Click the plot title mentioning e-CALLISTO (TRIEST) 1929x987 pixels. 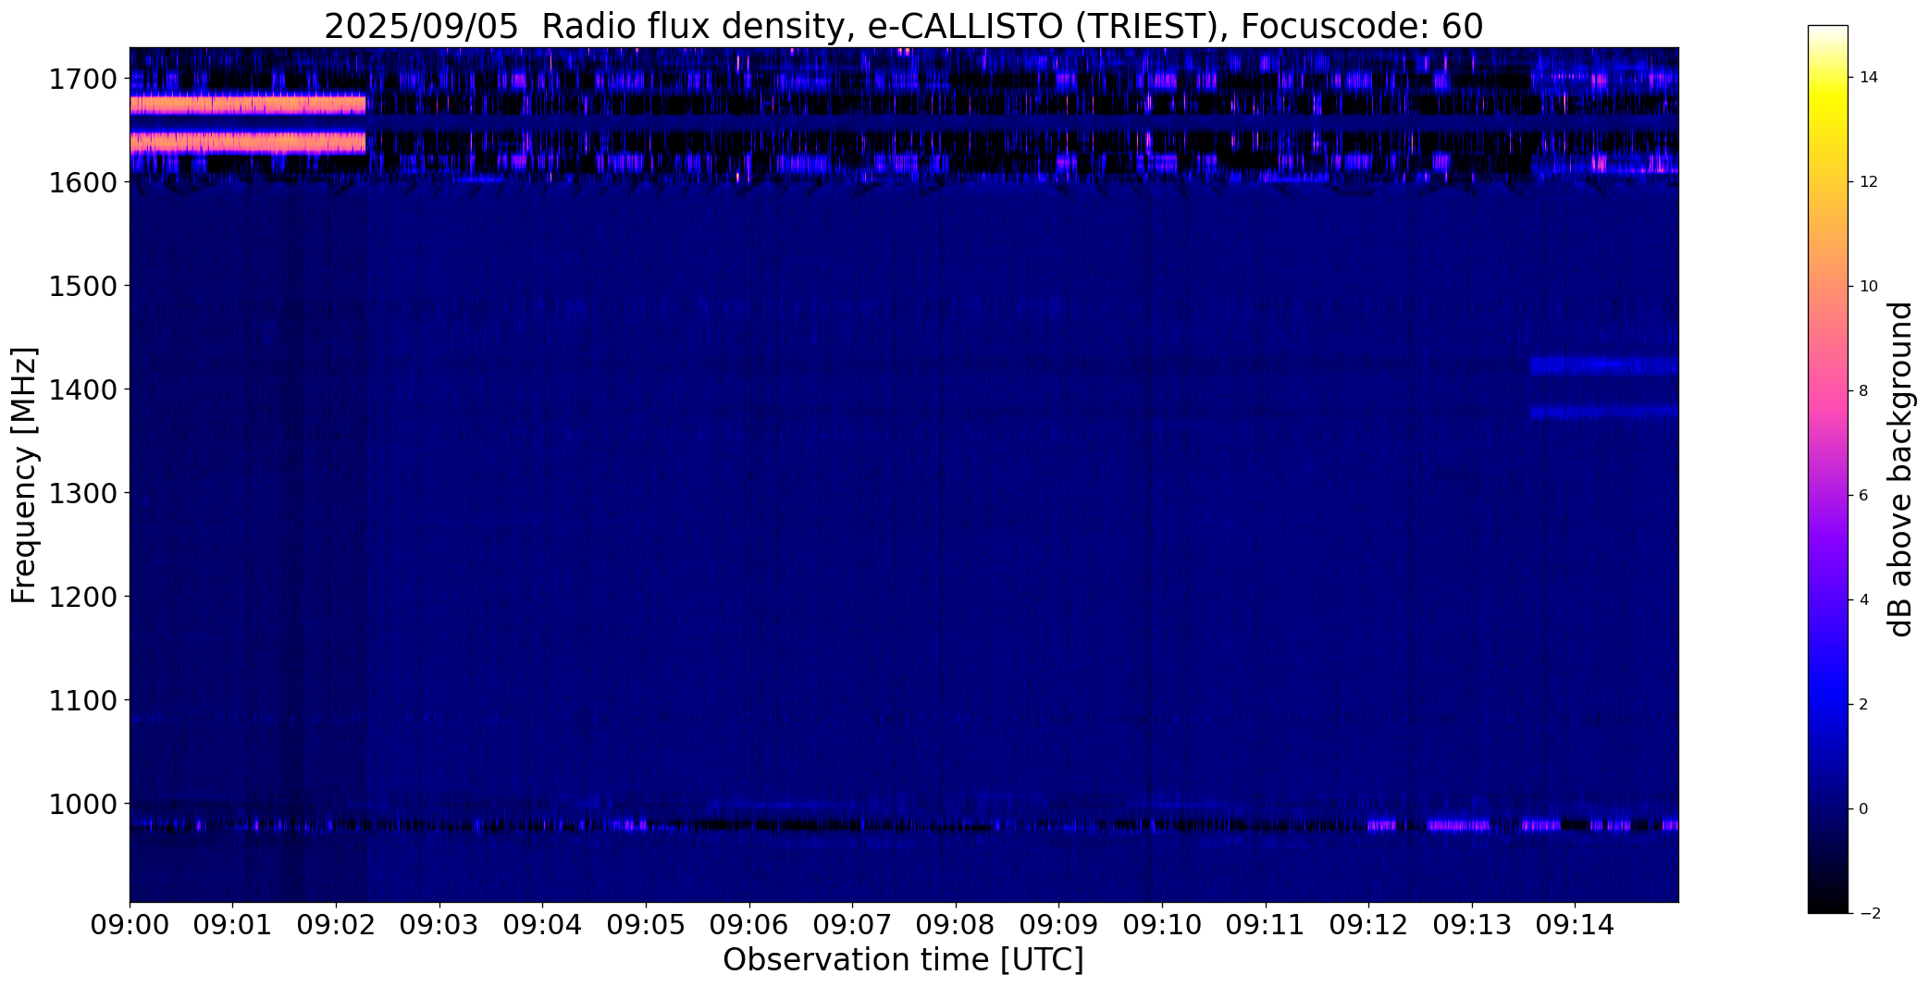coord(903,26)
